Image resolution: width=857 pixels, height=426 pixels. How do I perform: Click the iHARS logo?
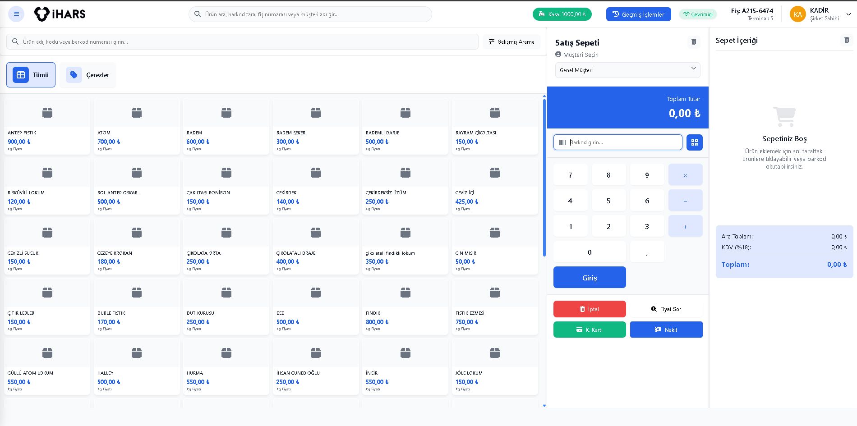(60, 14)
